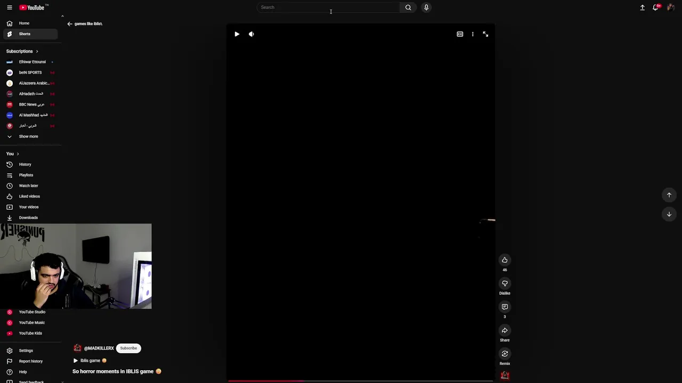Start voice search with microphone
Viewport: 682px width, 383px height.
coord(426,7)
